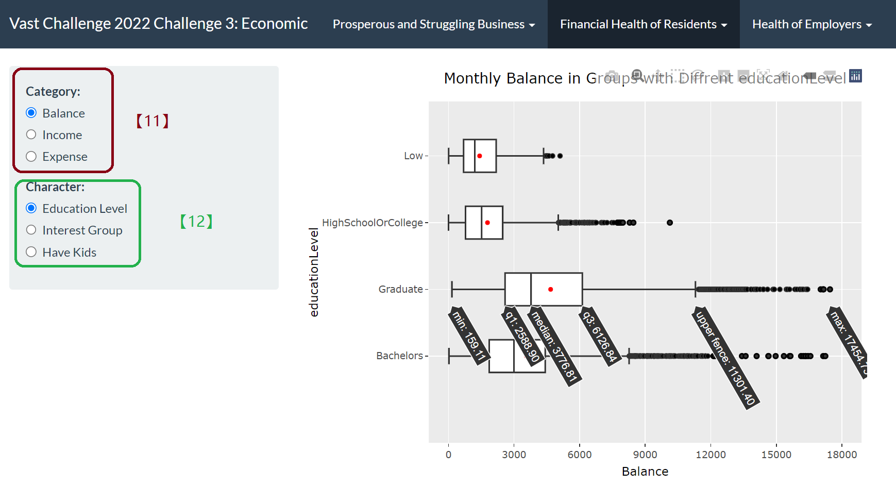The width and height of the screenshot is (896, 486).
Task: Choose the Box Select tool
Action: [x=678, y=76]
